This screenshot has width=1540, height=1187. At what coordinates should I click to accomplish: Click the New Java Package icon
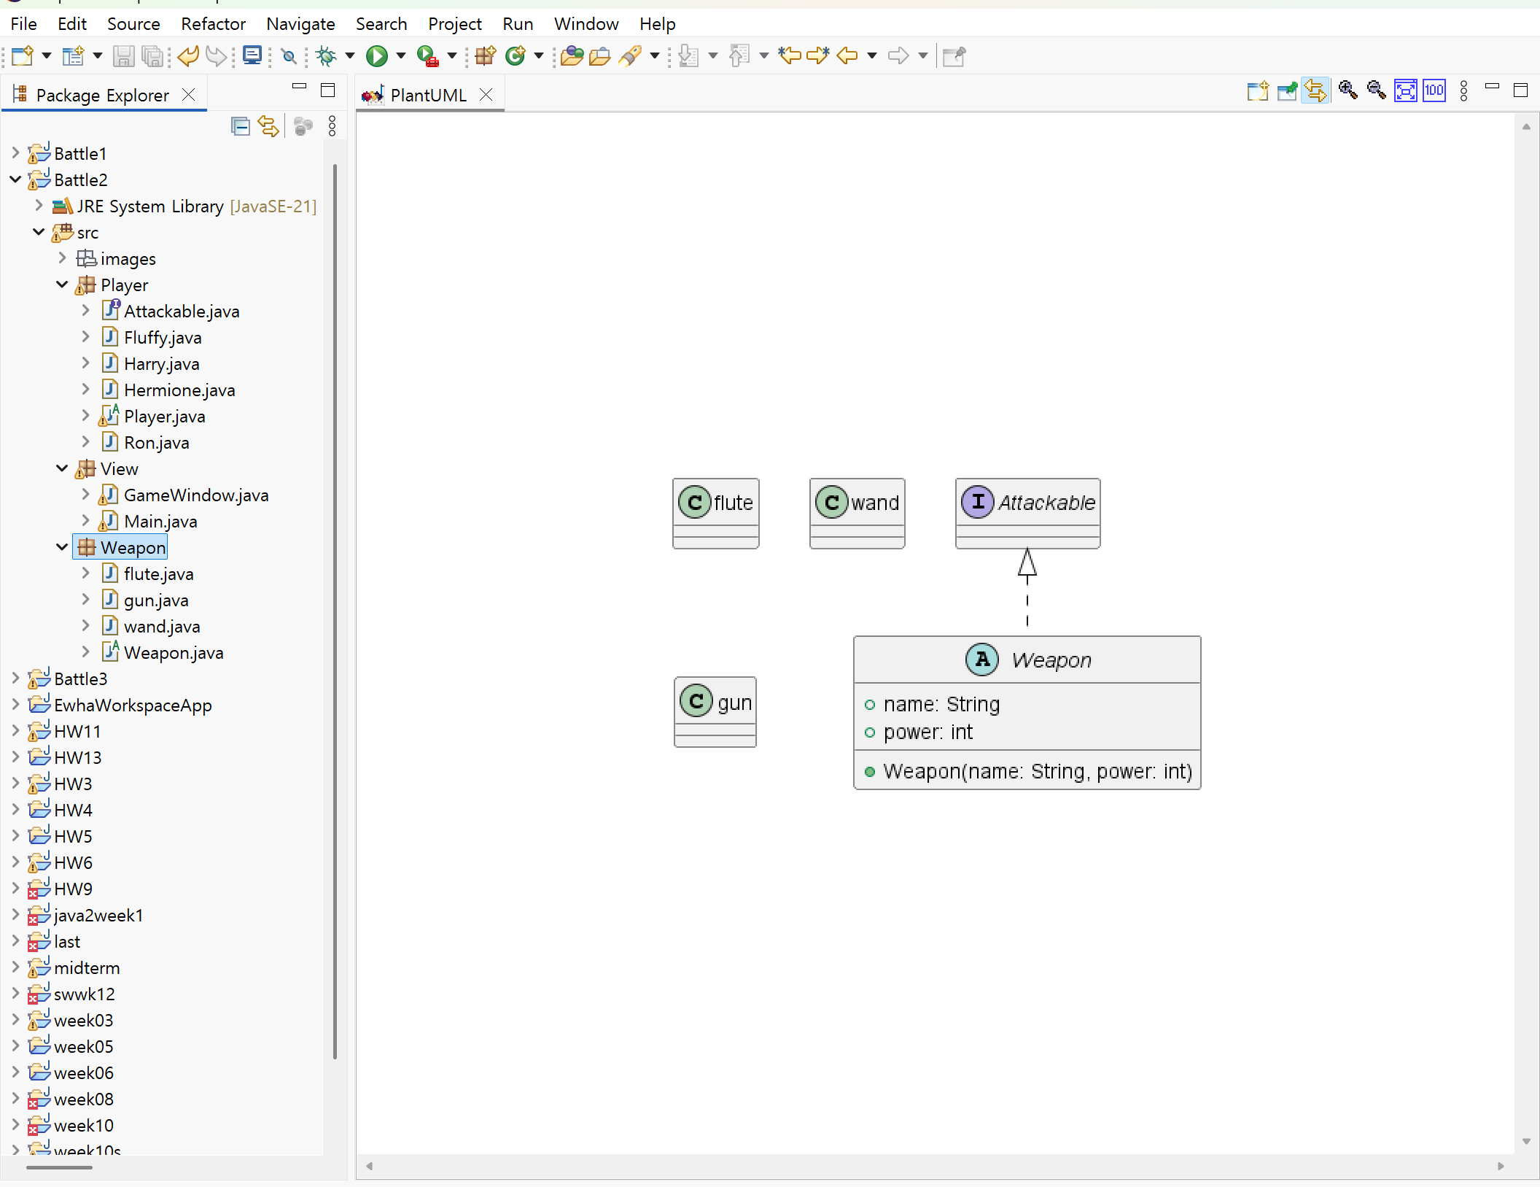pos(485,56)
